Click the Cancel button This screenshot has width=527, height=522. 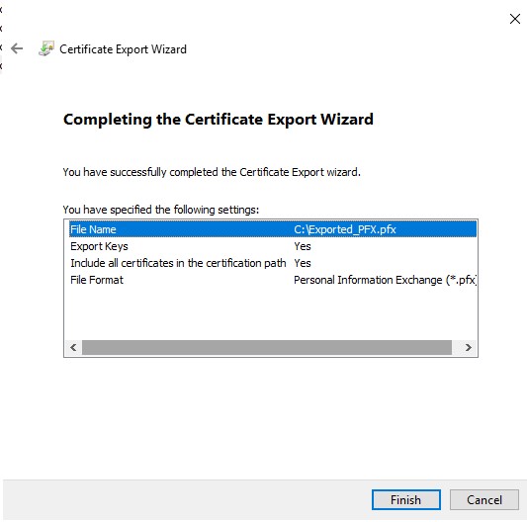484,500
